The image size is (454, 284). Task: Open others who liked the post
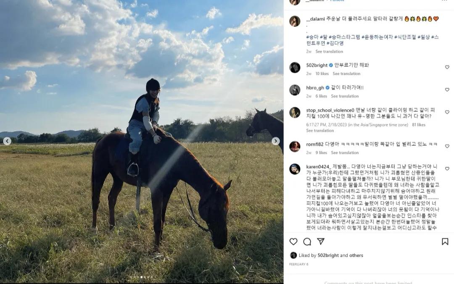[x=356, y=255]
